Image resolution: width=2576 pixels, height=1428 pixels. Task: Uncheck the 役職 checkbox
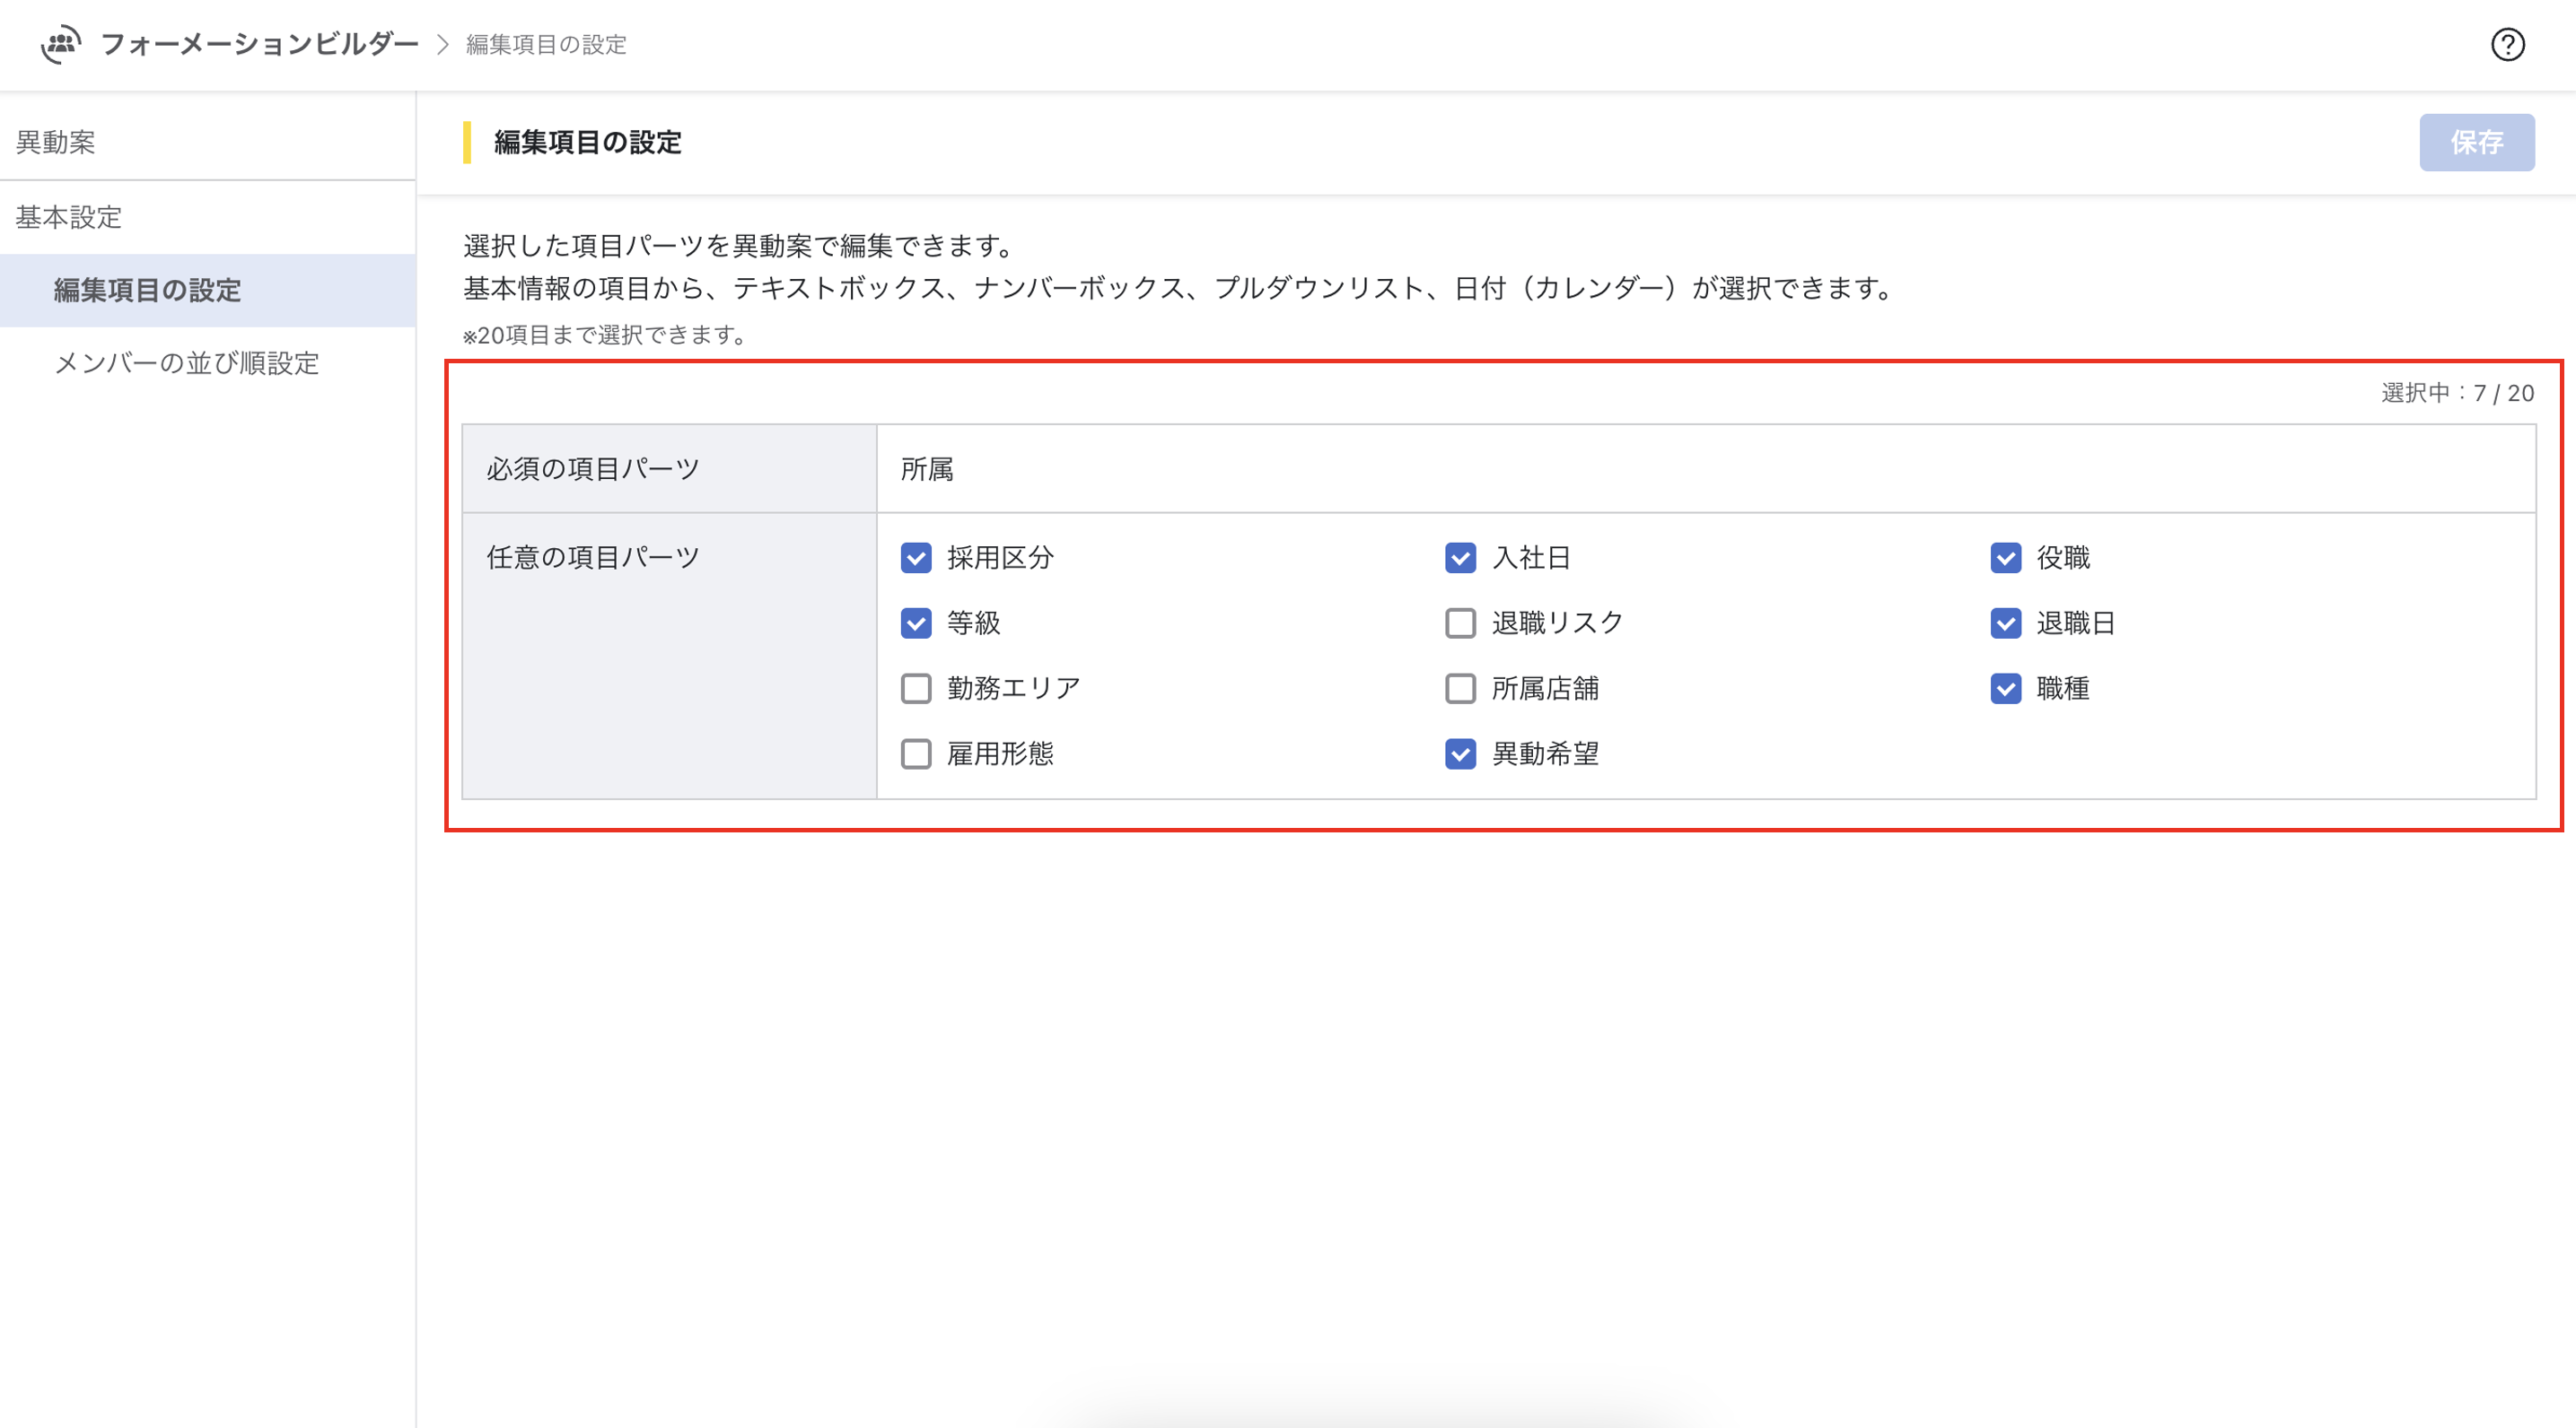2005,558
